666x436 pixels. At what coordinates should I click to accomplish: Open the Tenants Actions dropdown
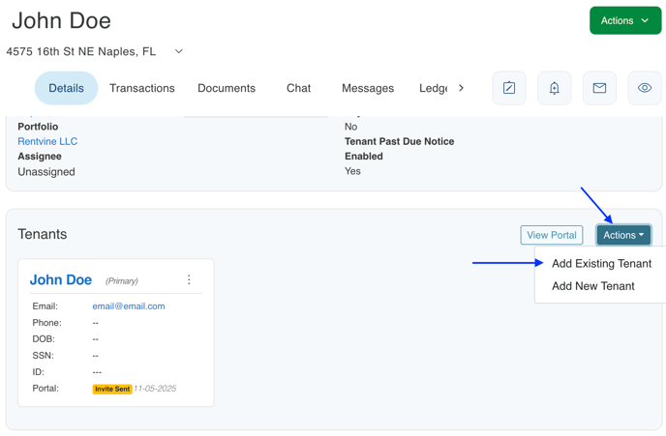(x=623, y=235)
